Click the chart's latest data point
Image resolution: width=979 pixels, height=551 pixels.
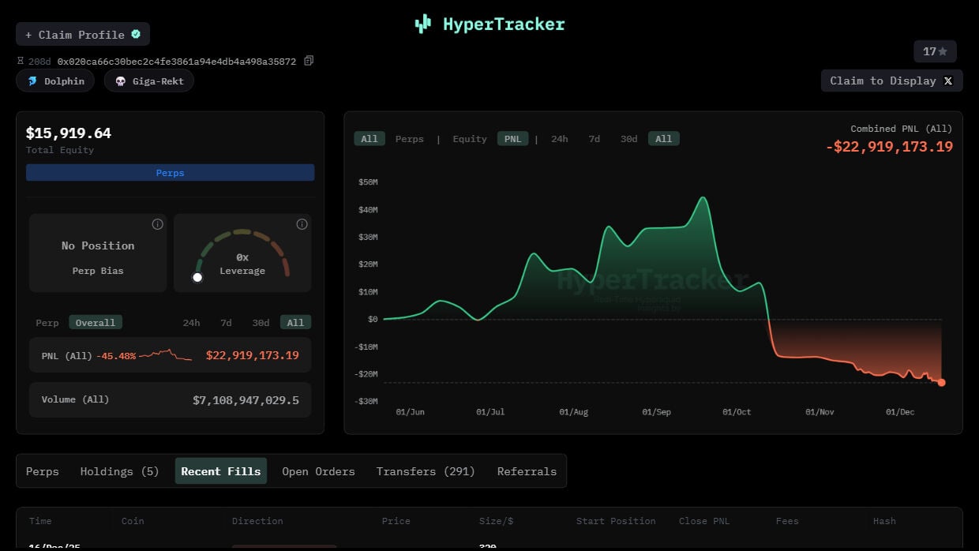pyautogui.click(x=941, y=383)
